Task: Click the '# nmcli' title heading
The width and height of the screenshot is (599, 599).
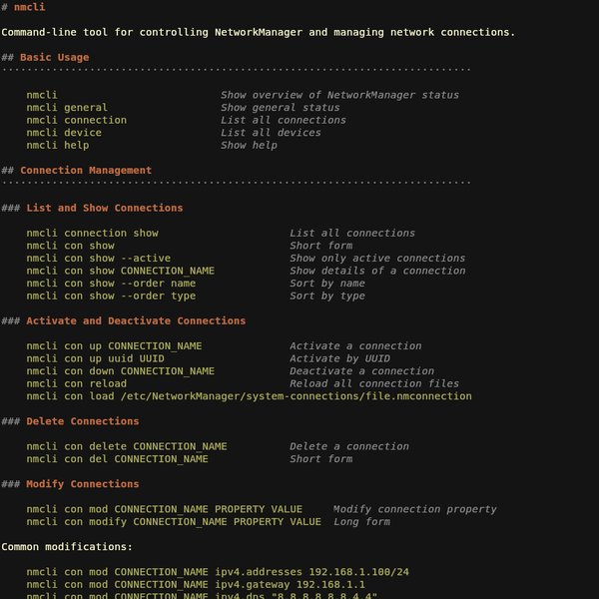Action: 23,7
